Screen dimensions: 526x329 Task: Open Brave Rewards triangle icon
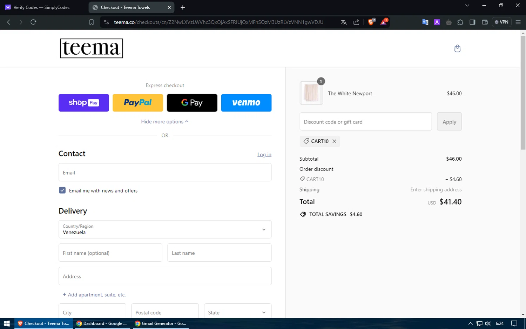384,22
